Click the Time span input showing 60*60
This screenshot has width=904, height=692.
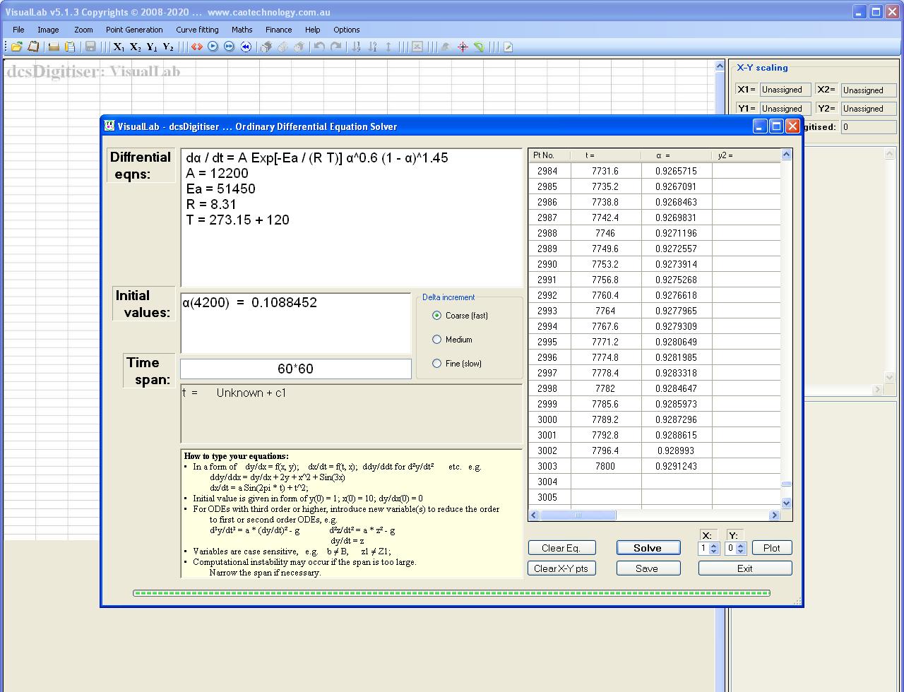pyautogui.click(x=295, y=369)
